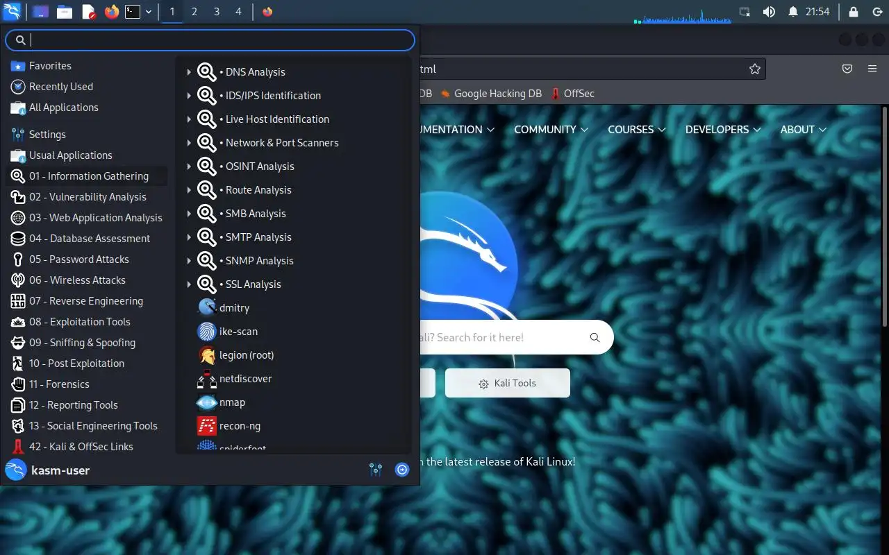Viewport: 889px width, 555px height.
Task: Click the kasm-user profile name
Action: [60, 470]
